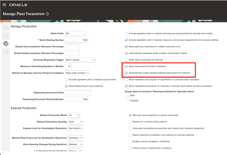Open Capture Level for Serialization dropdown
The image size is (227, 155).
pos(76,128)
